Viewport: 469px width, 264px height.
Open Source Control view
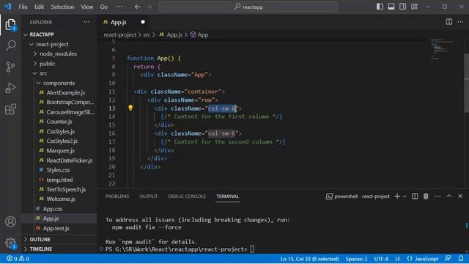(x=10, y=67)
